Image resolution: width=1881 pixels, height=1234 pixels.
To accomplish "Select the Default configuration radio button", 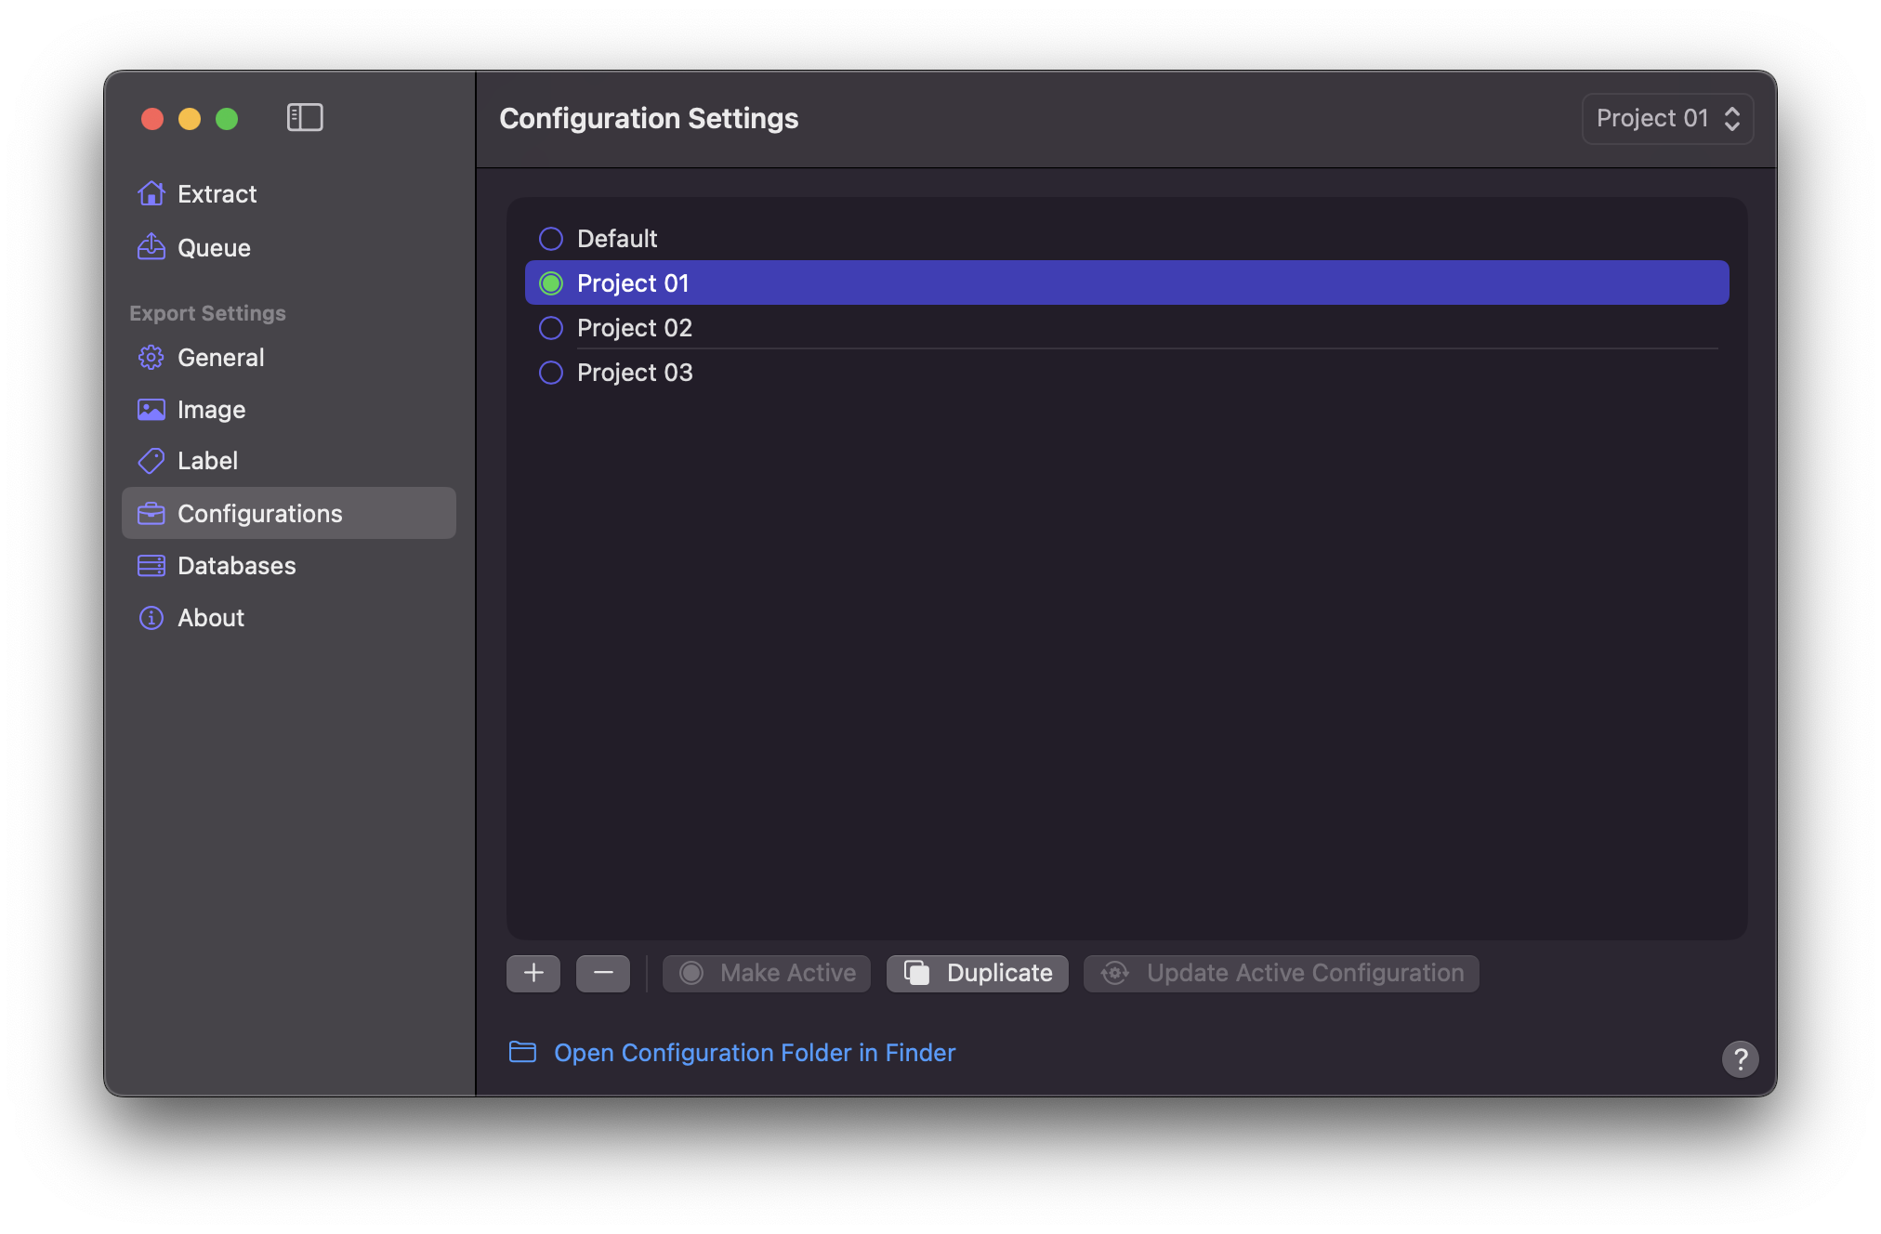I will (551, 239).
